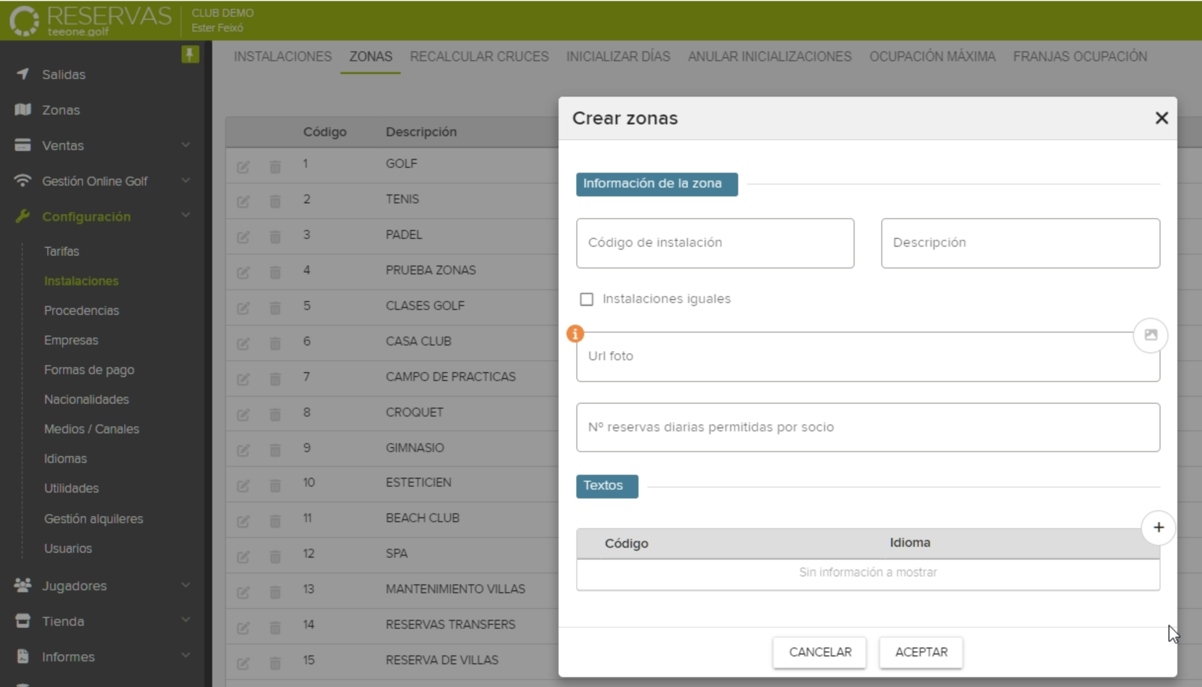Click the ACEPTAR button
The width and height of the screenshot is (1202, 687).
tap(921, 652)
